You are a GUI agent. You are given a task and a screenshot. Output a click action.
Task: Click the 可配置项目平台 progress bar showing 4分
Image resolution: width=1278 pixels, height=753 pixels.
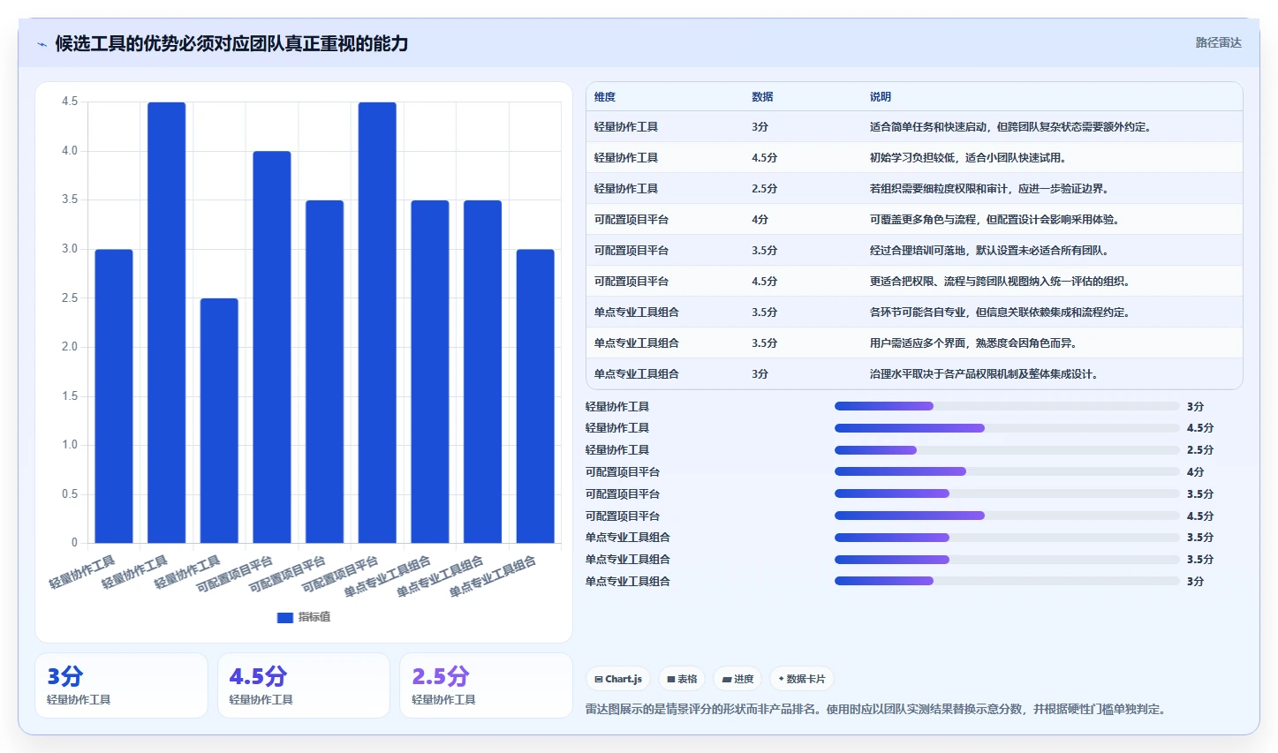[x=1007, y=472]
